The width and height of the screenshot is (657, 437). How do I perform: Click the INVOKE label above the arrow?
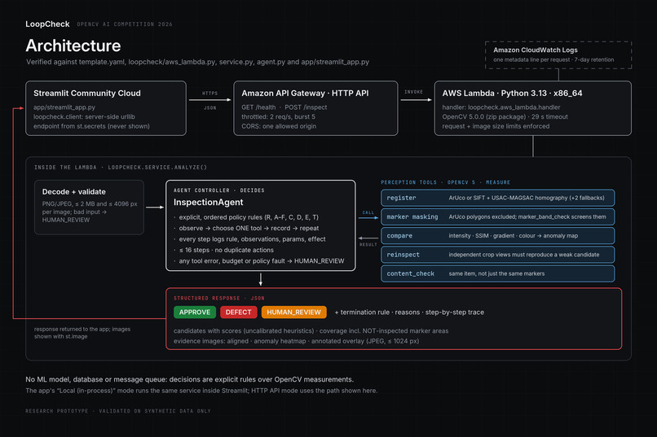point(413,92)
